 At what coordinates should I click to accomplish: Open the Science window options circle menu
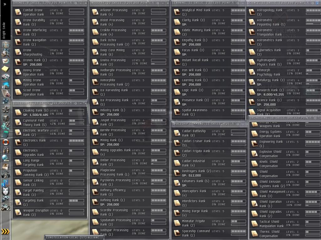coord(313,3)
